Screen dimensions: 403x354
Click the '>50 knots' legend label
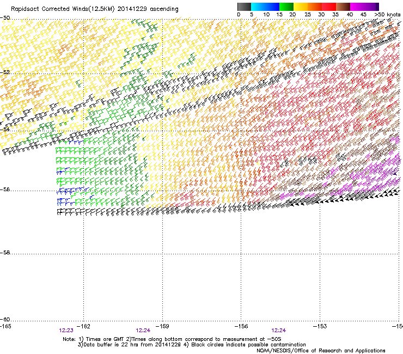point(387,15)
